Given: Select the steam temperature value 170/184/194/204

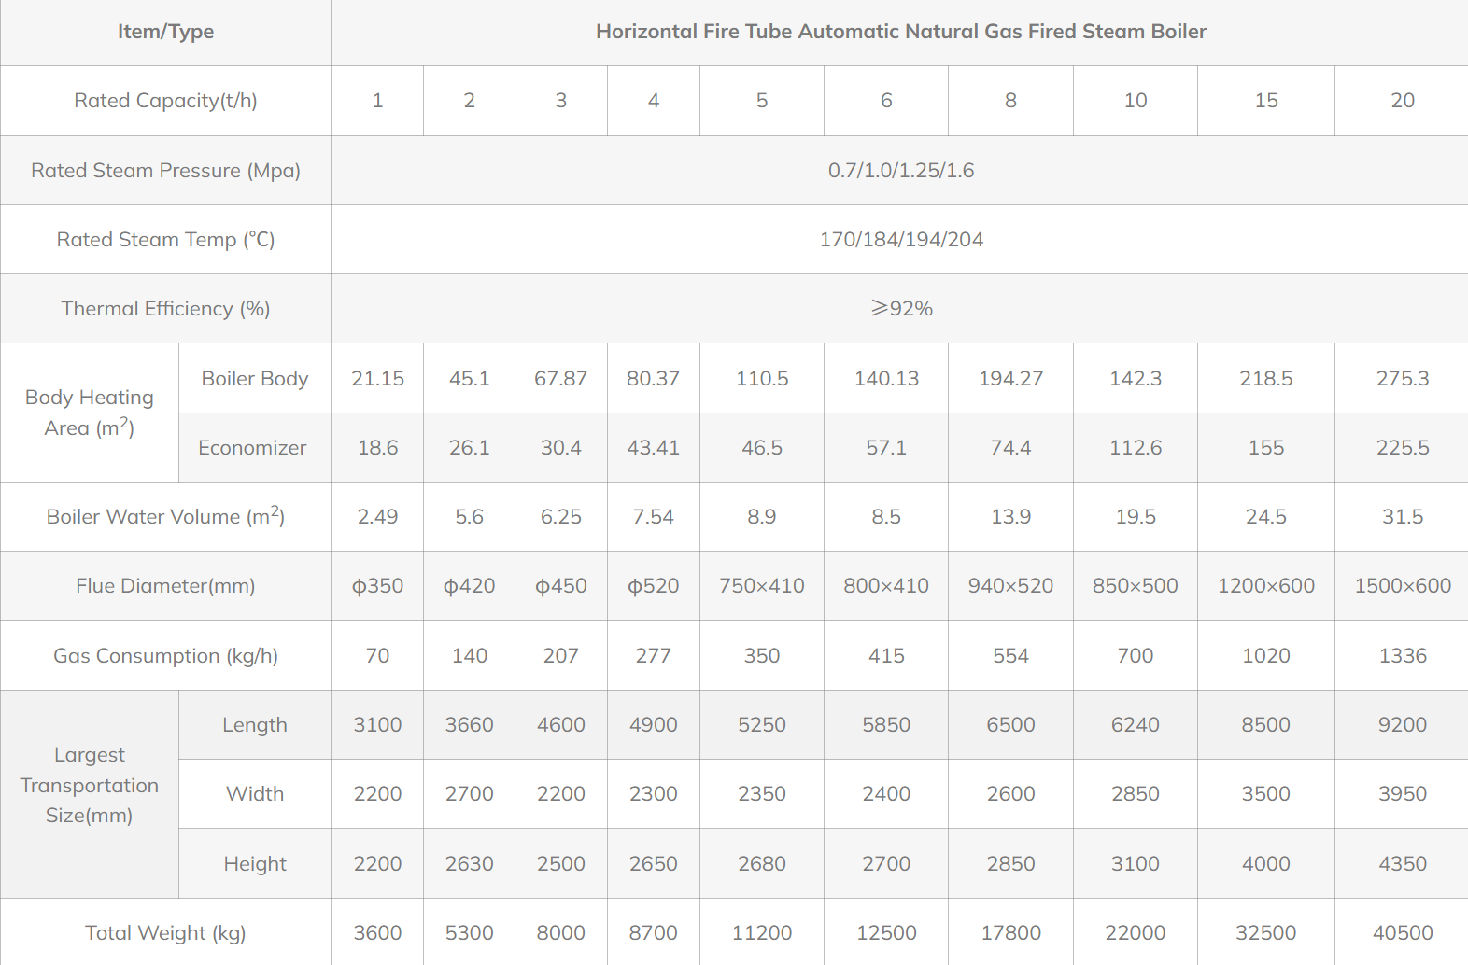Looking at the screenshot, I should point(900,240).
